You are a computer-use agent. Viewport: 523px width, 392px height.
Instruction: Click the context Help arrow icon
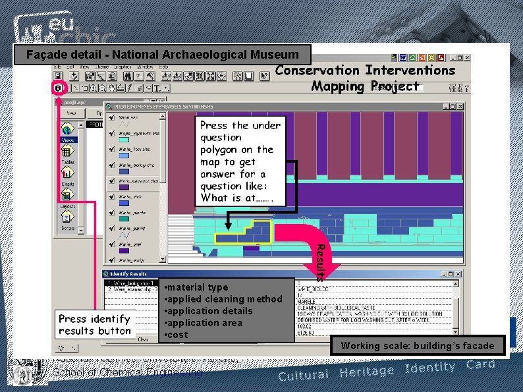[265, 76]
